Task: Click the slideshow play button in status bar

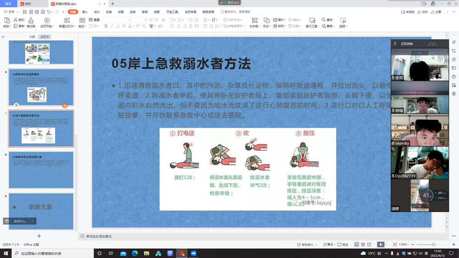Action: pos(381,245)
